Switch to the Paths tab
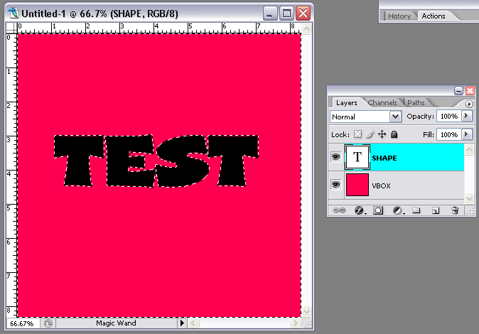The width and height of the screenshot is (479, 334). pos(416,102)
